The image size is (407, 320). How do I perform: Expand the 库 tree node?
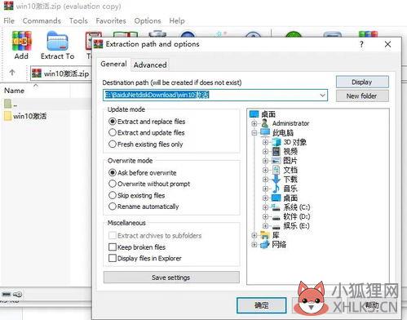point(254,235)
